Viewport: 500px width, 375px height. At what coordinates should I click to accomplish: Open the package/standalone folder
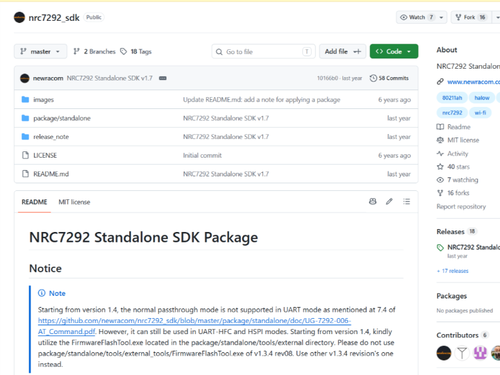coord(62,118)
